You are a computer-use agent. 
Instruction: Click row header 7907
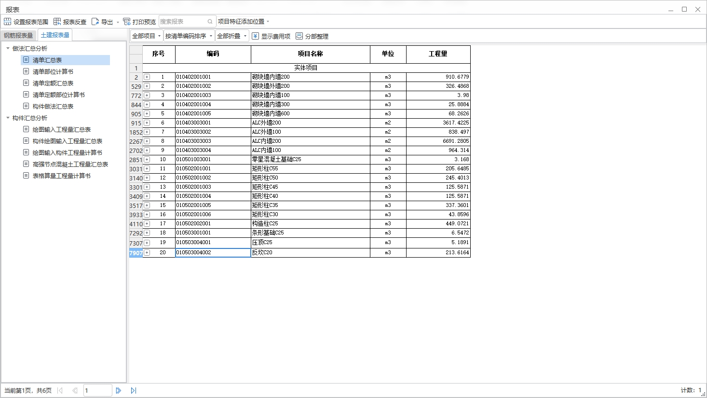point(136,253)
